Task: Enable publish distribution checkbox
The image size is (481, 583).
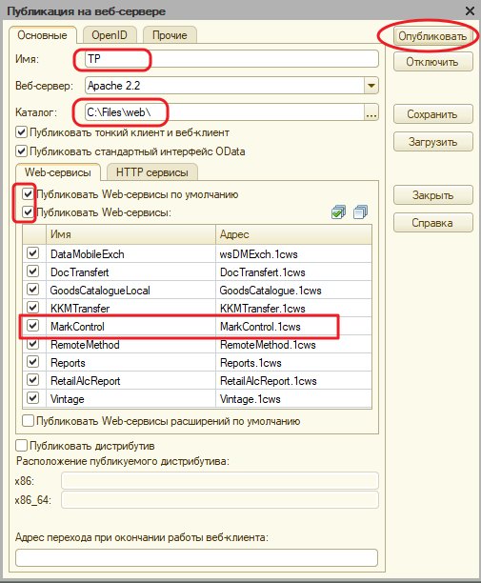Action: 21,446
